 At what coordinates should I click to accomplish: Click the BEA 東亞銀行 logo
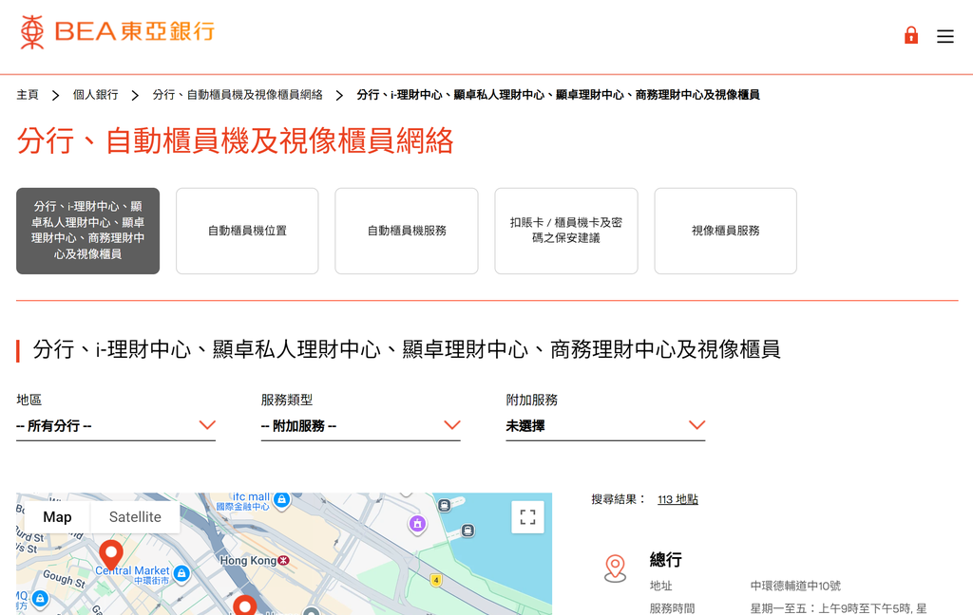pos(117,31)
